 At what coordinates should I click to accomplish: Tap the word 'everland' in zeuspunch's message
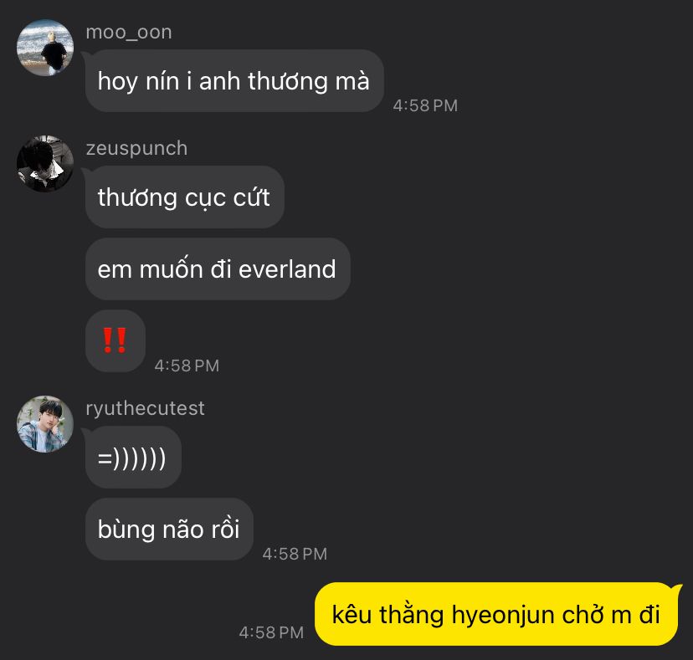point(287,269)
